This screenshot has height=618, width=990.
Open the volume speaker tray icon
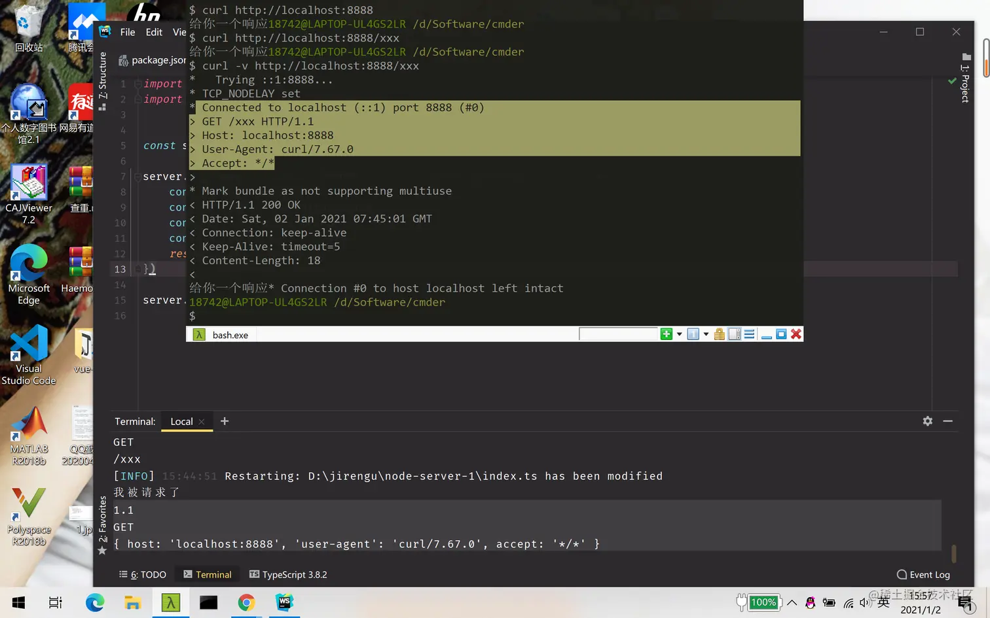865,603
